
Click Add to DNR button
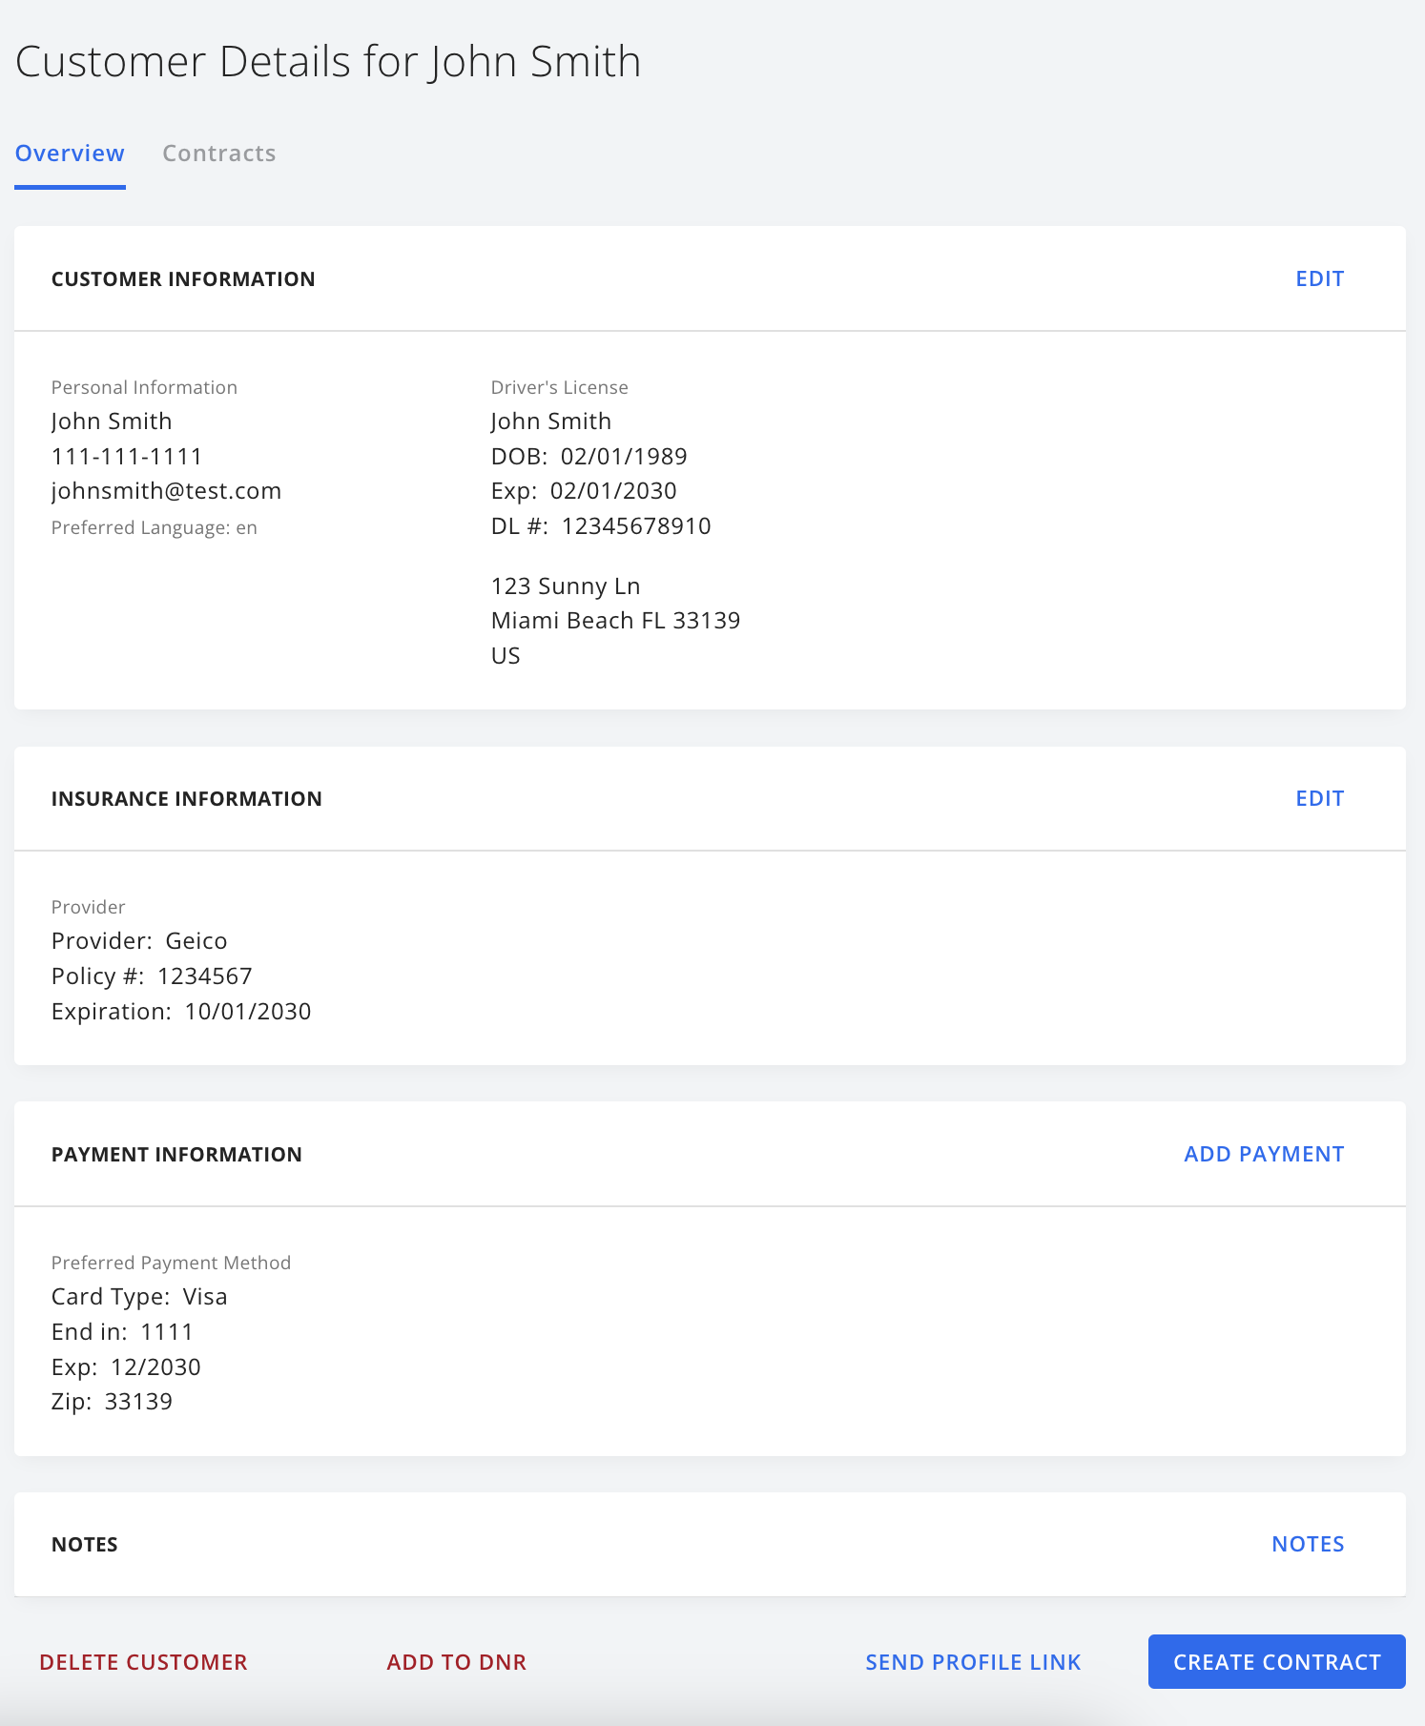[x=456, y=1663]
